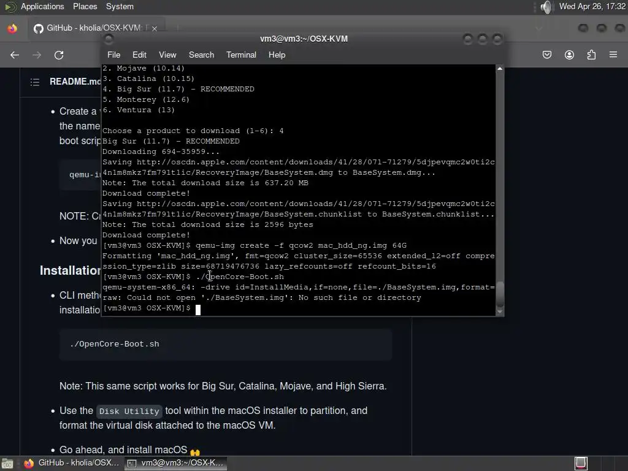Click the clock showing Wed Apr 26, 17:32
The image size is (628, 471).
pos(592,6)
